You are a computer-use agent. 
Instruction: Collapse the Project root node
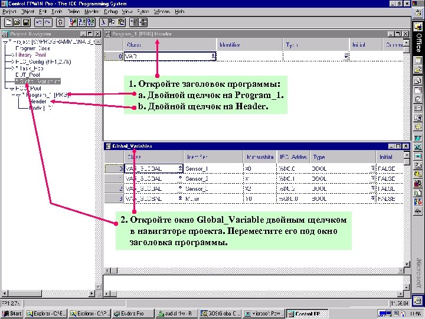[5, 42]
